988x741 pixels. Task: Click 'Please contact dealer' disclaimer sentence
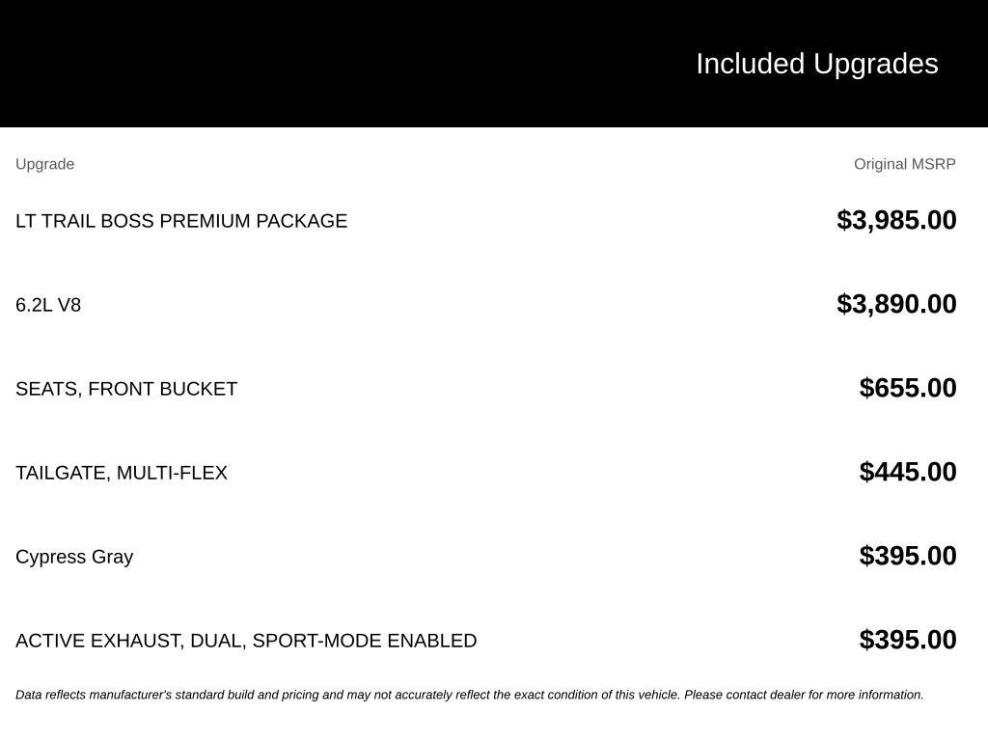804,695
